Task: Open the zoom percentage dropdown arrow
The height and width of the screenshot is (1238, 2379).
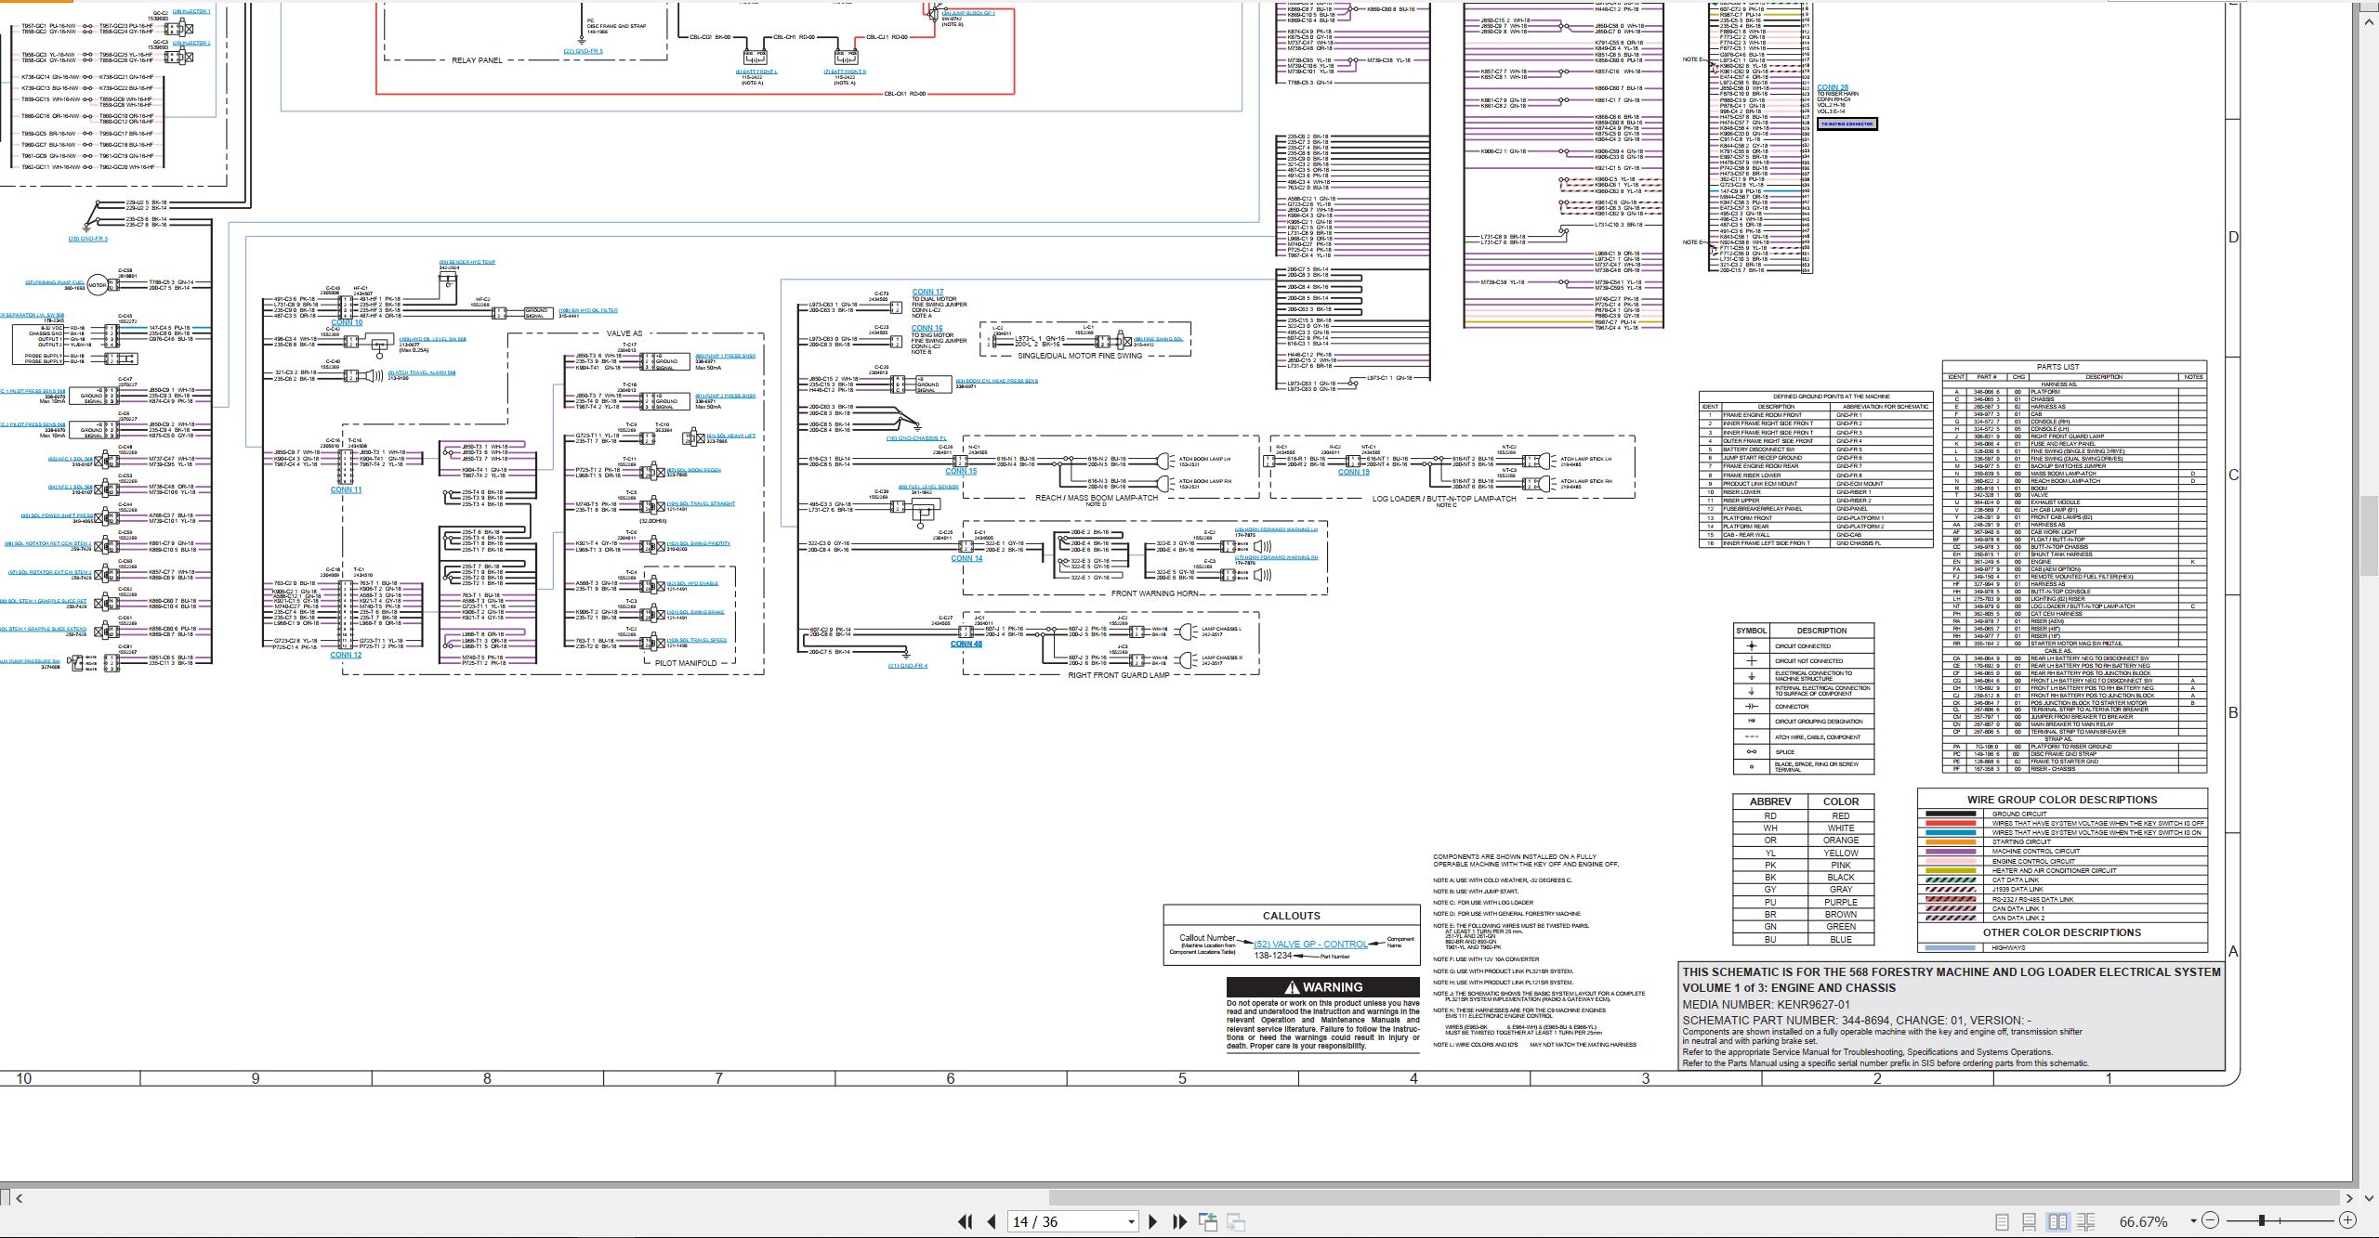Action: pyautogui.click(x=2193, y=1221)
